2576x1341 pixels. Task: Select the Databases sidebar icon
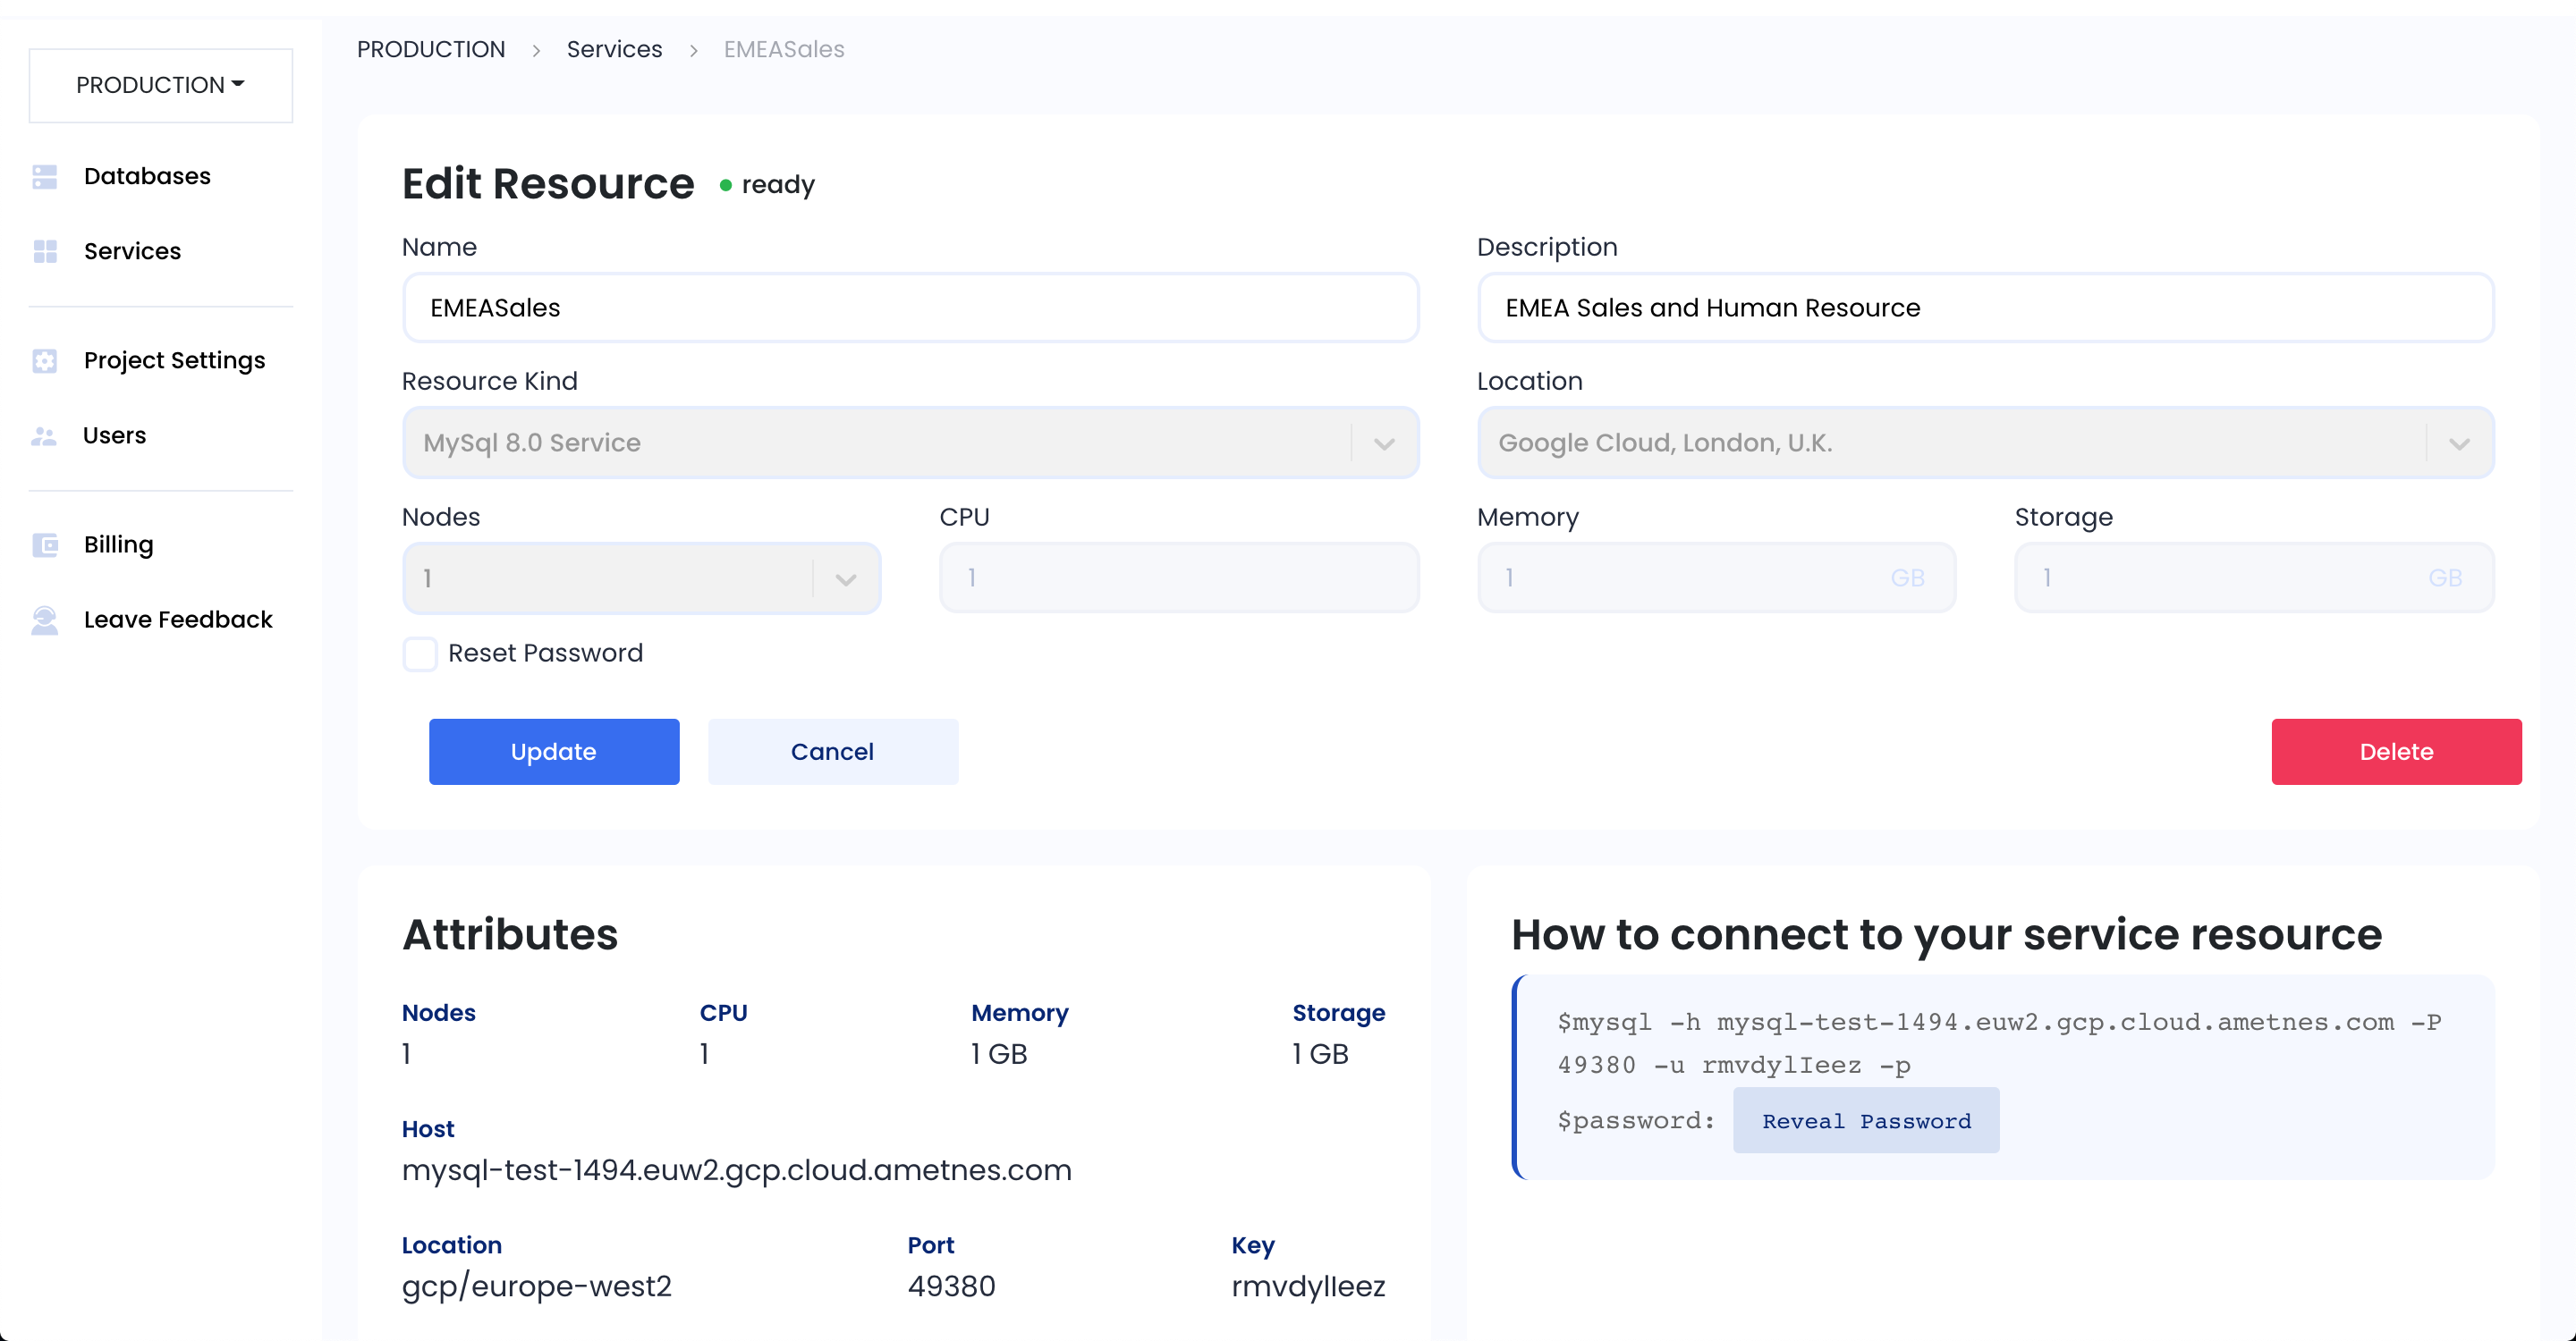(45, 176)
